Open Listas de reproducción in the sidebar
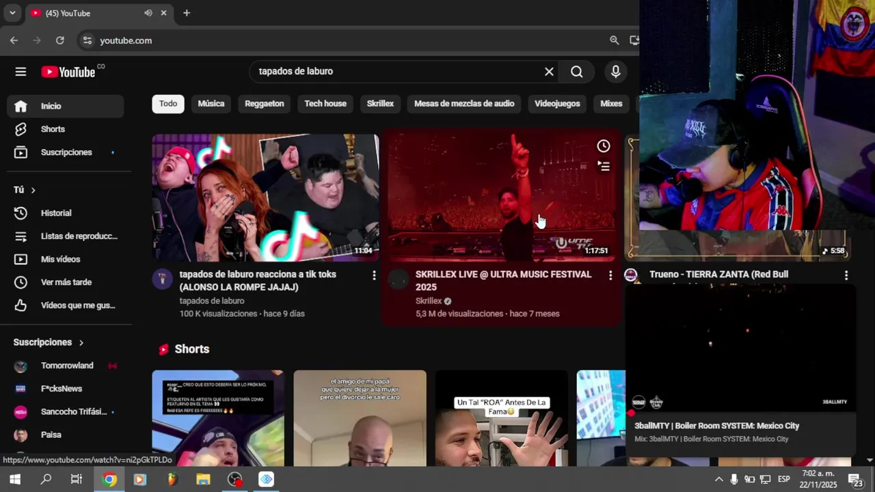Screen dimensions: 875x492 click(x=66, y=236)
